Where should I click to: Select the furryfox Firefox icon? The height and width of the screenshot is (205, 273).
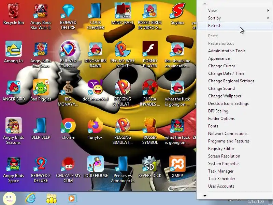(95, 125)
